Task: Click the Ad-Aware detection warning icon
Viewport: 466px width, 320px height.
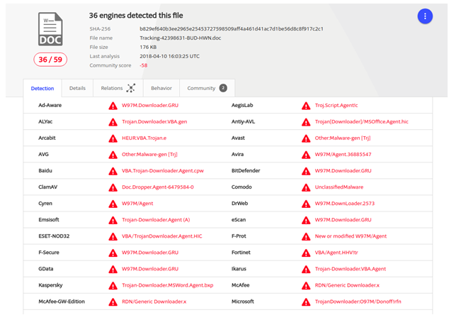Action: [113, 106]
